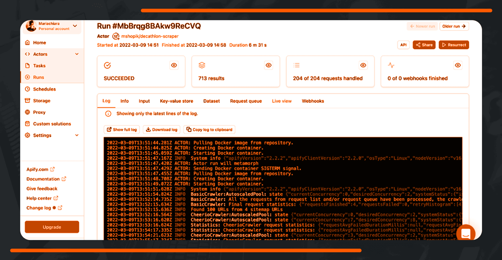Click the Newer run button
The width and height of the screenshot is (502, 260).
pyautogui.click(x=422, y=26)
